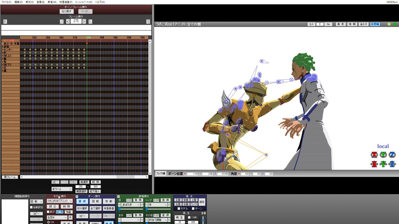Toggle the 座標軸 axis display button
Viewport: 399px width, 224px height.
[375, 24]
